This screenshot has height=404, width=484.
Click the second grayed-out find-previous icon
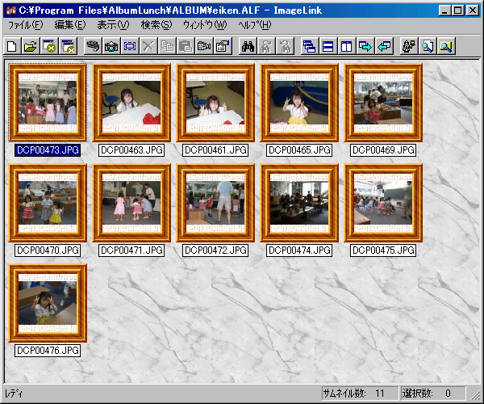pyautogui.click(x=285, y=47)
